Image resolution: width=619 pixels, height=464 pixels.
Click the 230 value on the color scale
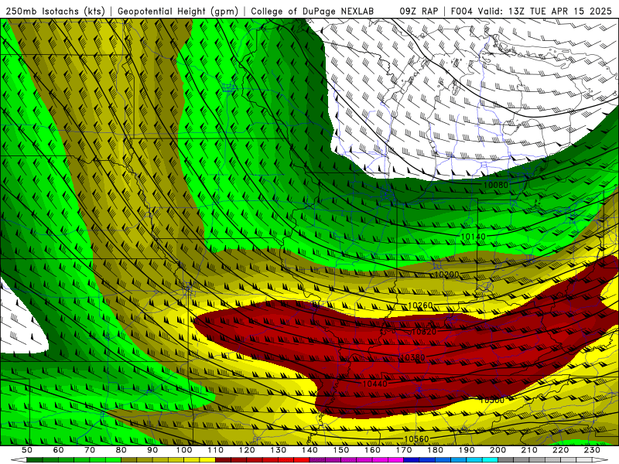click(x=592, y=450)
